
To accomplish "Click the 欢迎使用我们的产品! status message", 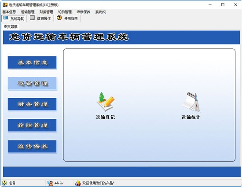I will pyautogui.click(x=99, y=183).
